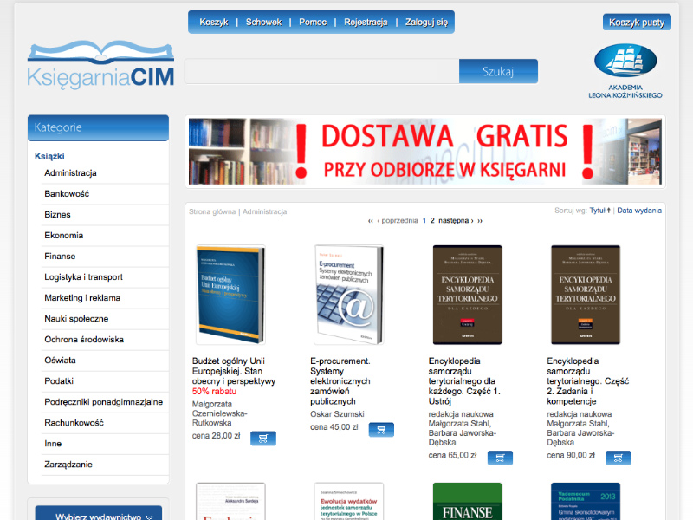Click the poprzednia pagination link
Viewport: 693px width, 520px height.
click(398, 221)
